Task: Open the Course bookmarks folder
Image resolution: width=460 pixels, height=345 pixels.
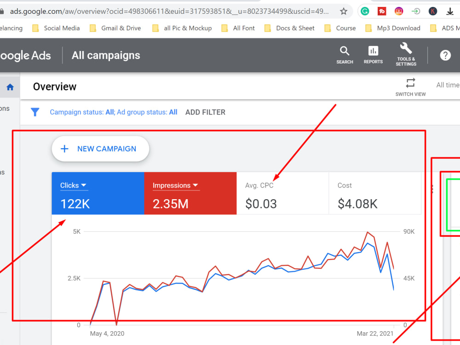Action: (340, 28)
